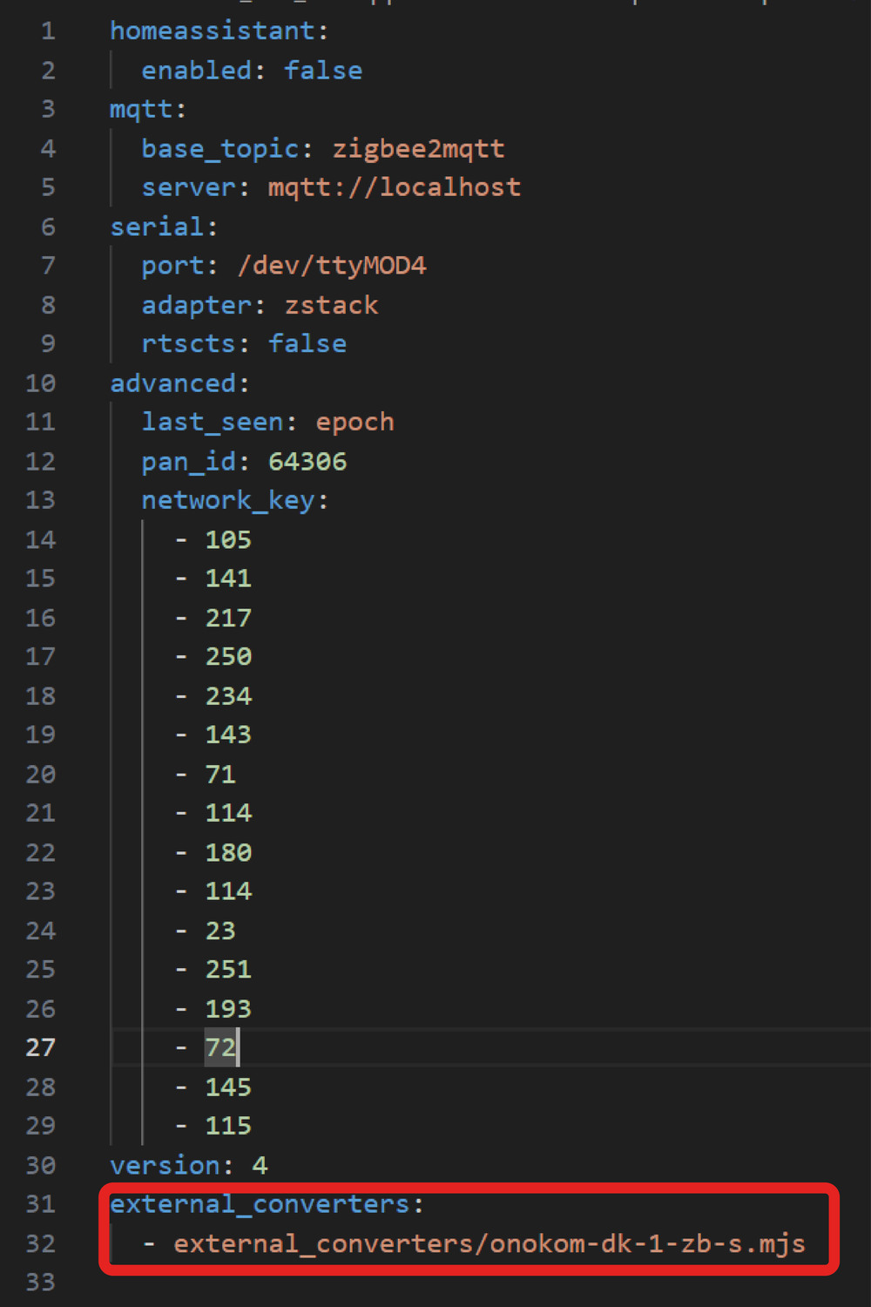Click the zigbee2mqtt topic value
Image resolution: width=871 pixels, height=1307 pixels.
click(x=418, y=149)
